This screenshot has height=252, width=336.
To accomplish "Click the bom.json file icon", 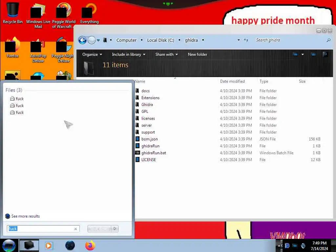I will click(137, 139).
